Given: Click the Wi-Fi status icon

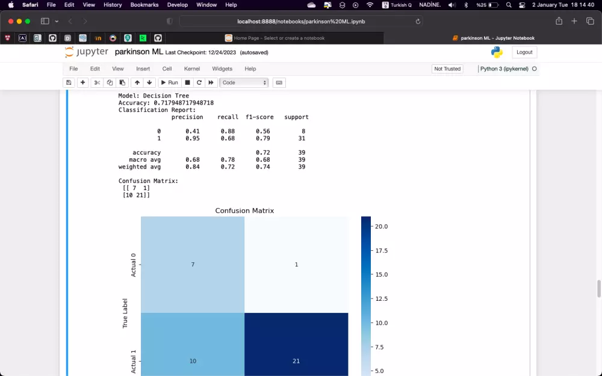Looking at the screenshot, I should pos(370,5).
